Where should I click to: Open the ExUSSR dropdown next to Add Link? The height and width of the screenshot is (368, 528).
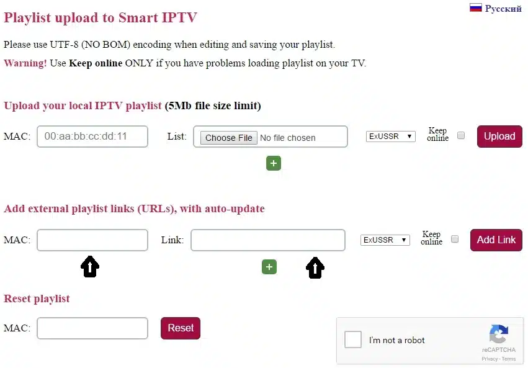pyautogui.click(x=385, y=240)
